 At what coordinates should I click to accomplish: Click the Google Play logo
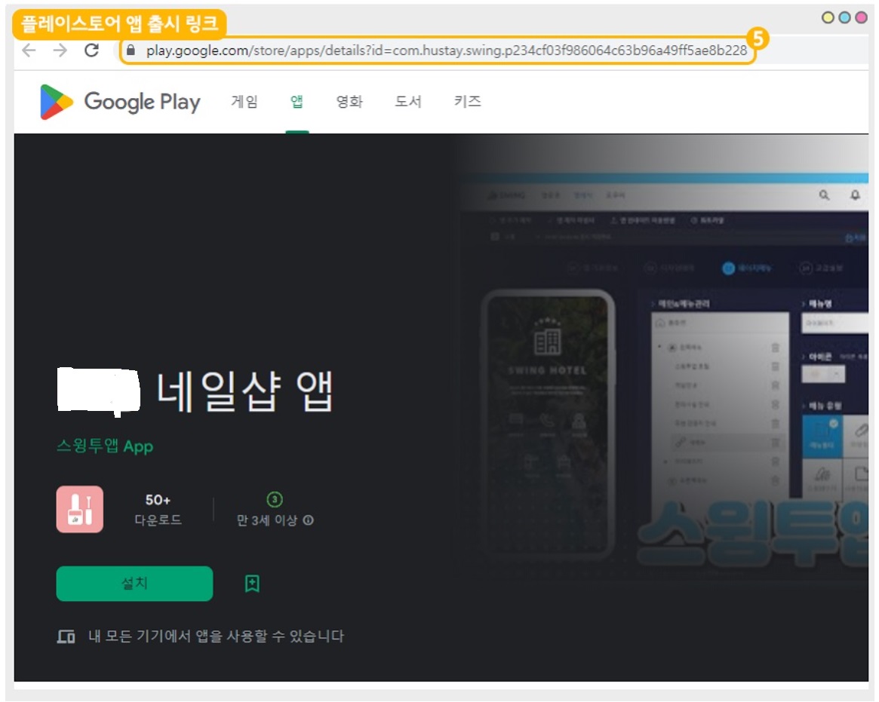120,102
